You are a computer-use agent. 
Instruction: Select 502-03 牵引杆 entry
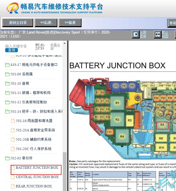[x=21, y=158]
